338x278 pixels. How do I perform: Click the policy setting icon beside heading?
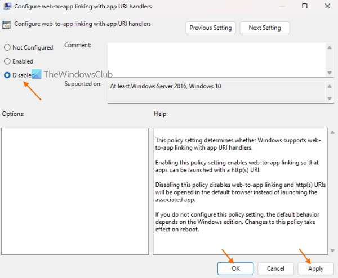(x=6, y=25)
